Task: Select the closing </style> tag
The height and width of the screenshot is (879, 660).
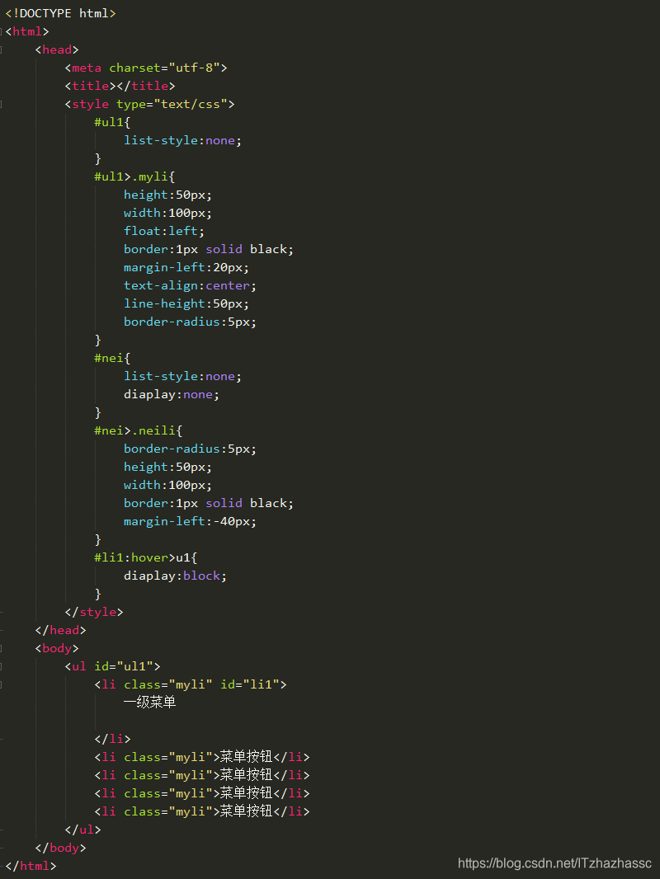Action: (x=94, y=612)
